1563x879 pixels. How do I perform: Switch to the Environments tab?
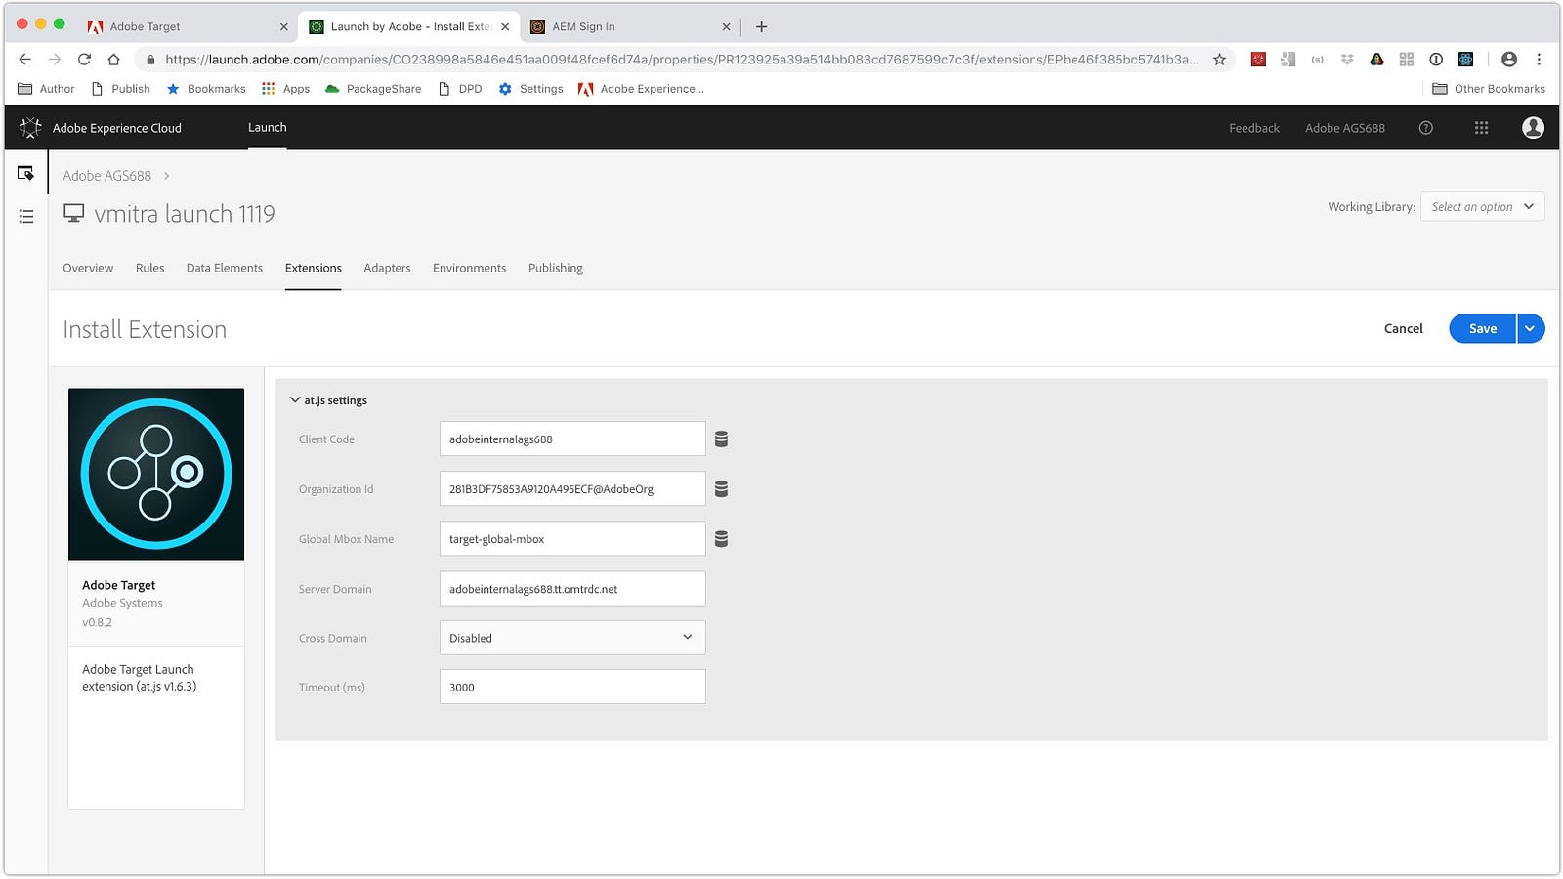coord(469,268)
